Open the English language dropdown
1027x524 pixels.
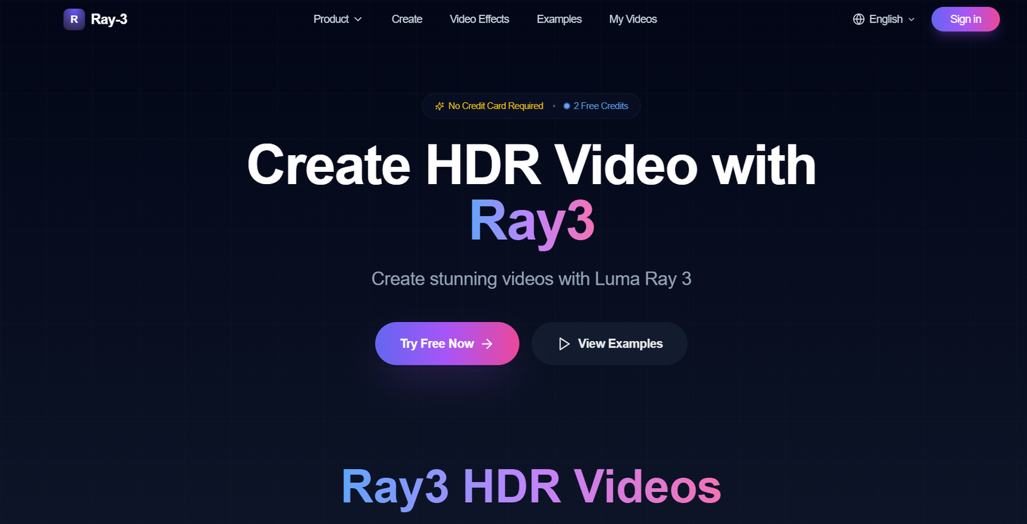pyautogui.click(x=886, y=19)
